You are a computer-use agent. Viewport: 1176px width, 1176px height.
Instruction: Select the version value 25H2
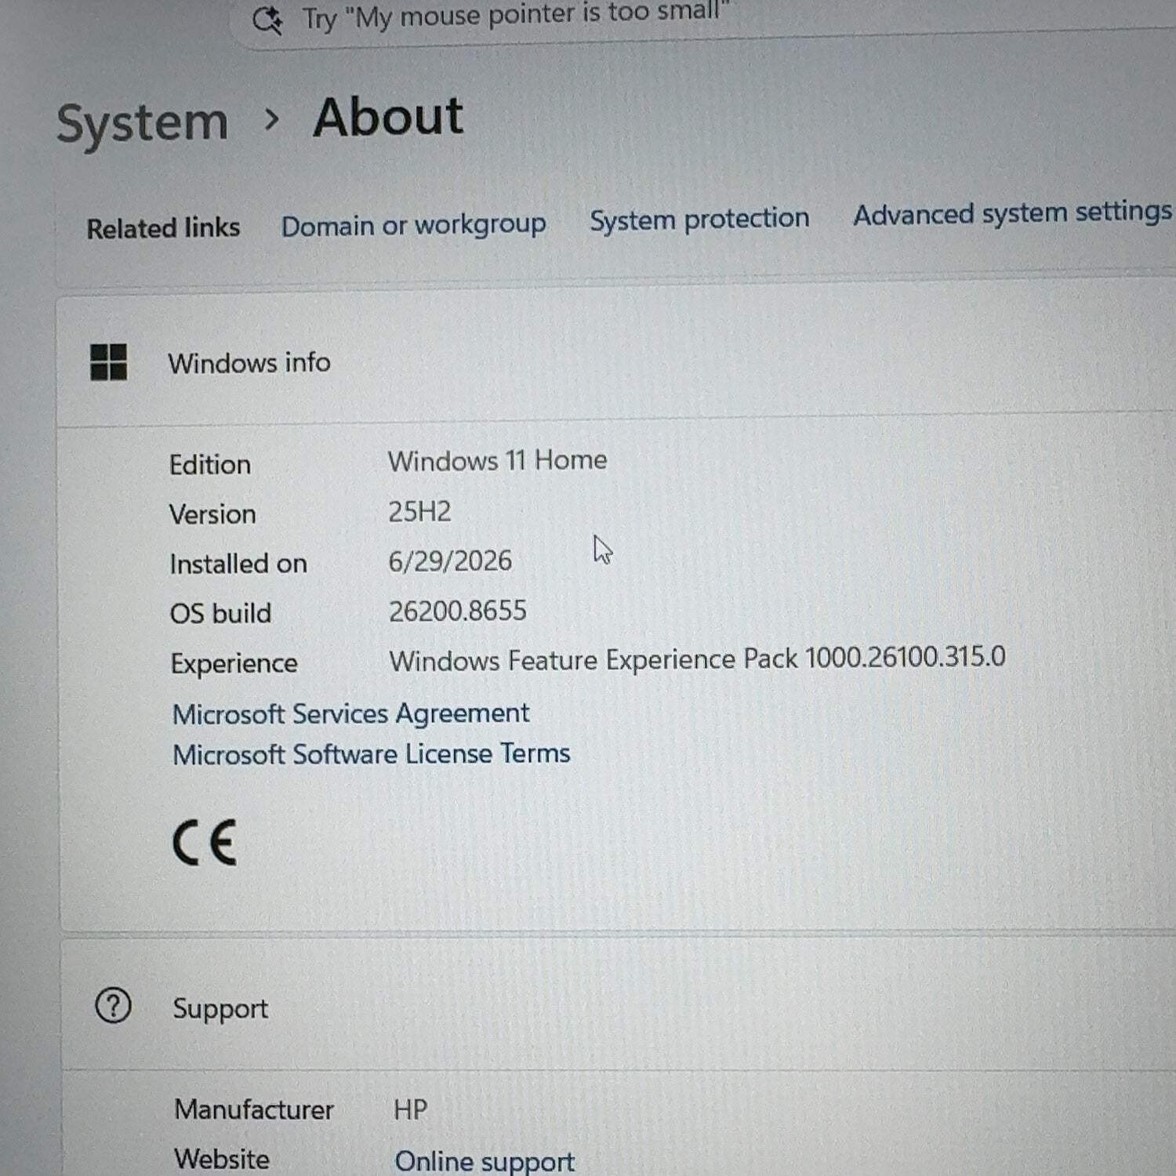419,512
